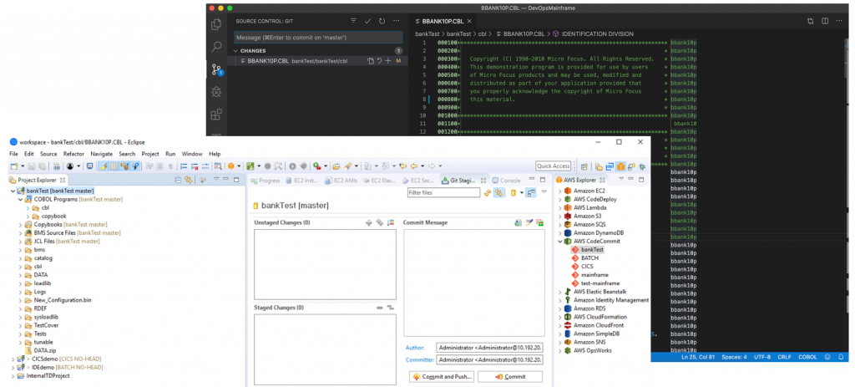Collapse the AWS CodeCommit tree node
Image resolution: width=855 pixels, height=387 pixels.
coord(560,242)
